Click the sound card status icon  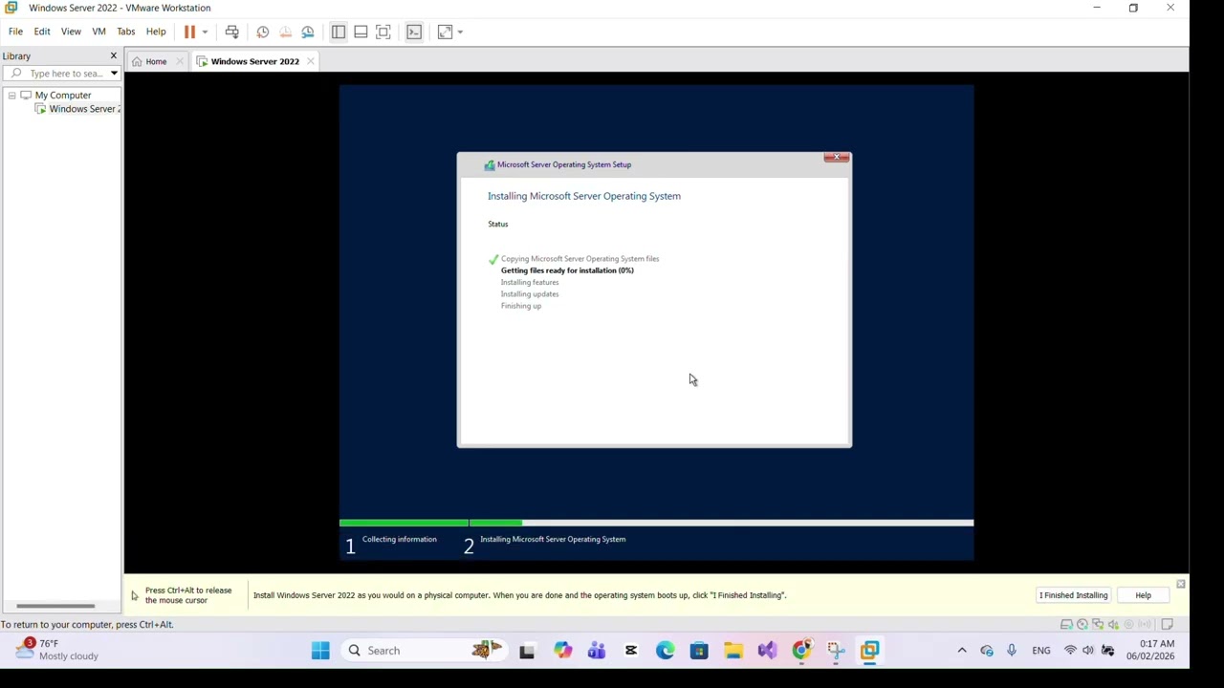click(1113, 625)
